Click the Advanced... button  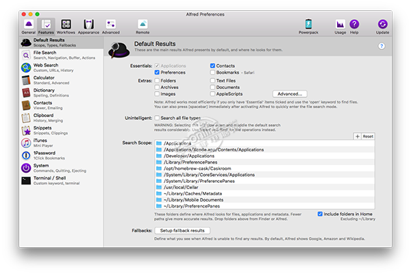(289, 94)
